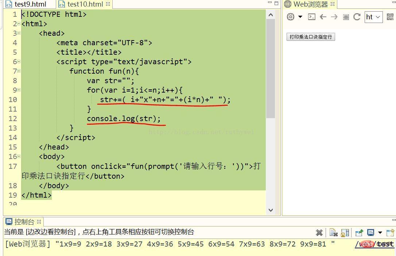This screenshot has height=256, width=396.
Task: Close the test10.html editor tab
Action: (108, 4)
